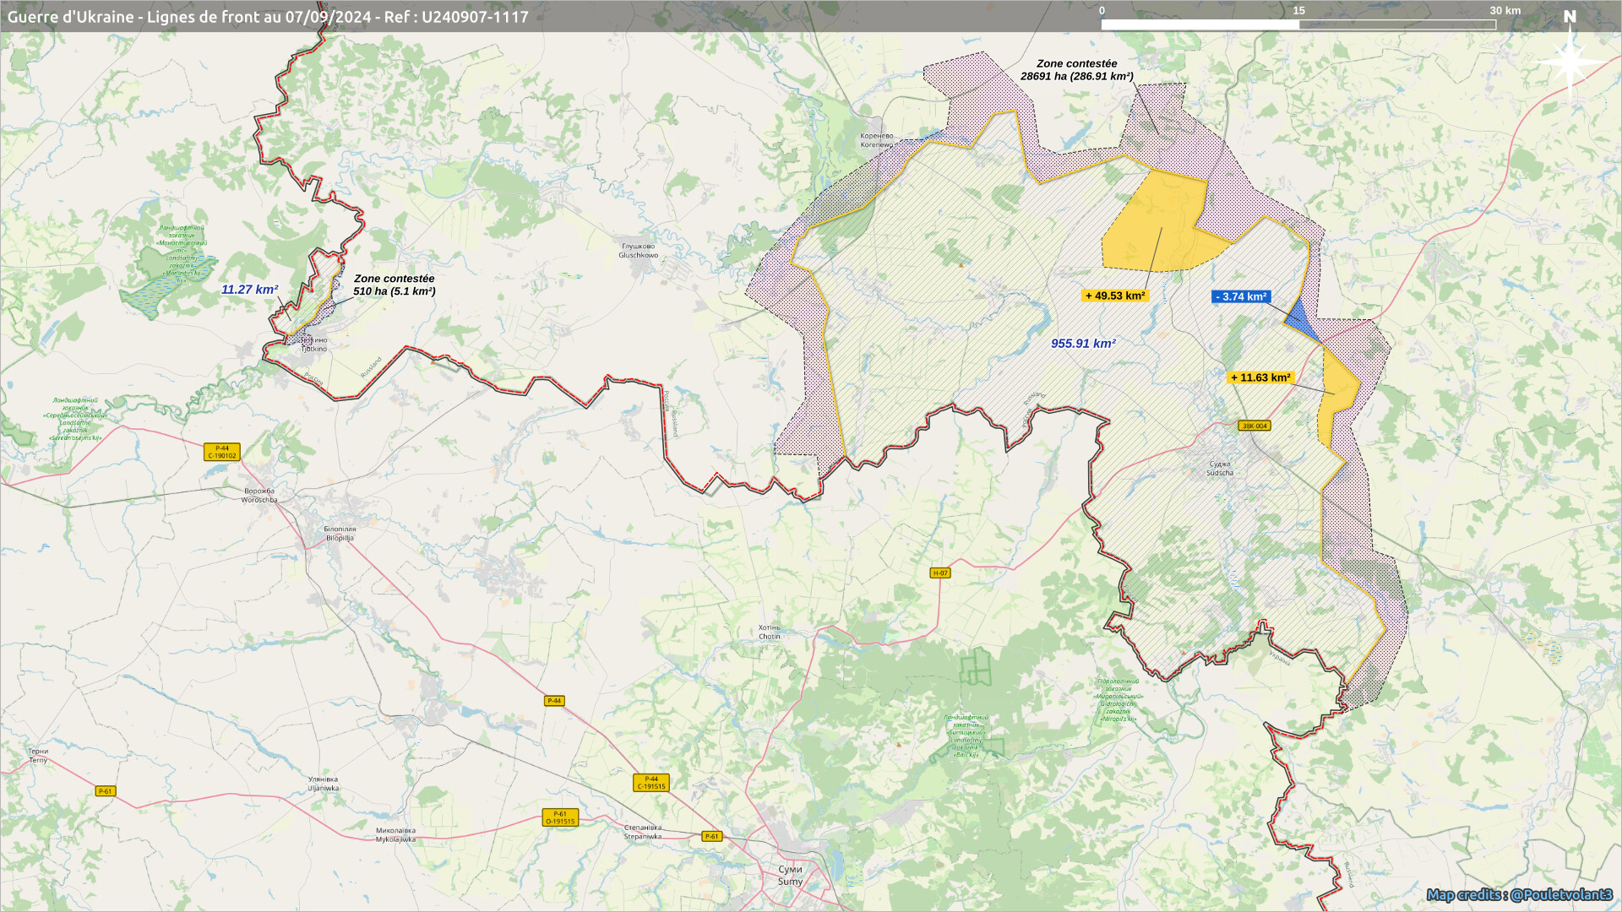This screenshot has height=912, width=1622.
Task: Select the + 49.53 km² yellow label
Action: (1115, 296)
